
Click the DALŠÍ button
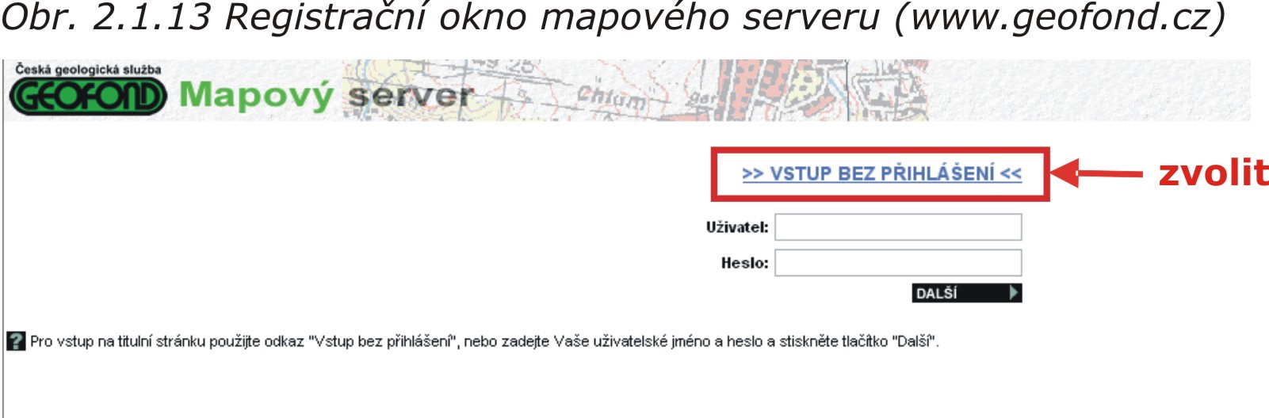[x=967, y=293]
